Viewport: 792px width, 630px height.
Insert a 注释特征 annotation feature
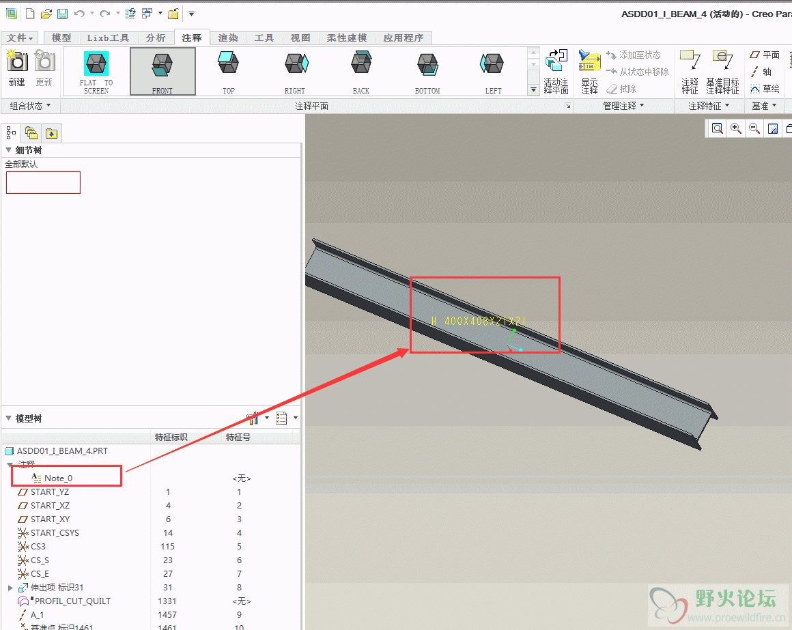[690, 70]
